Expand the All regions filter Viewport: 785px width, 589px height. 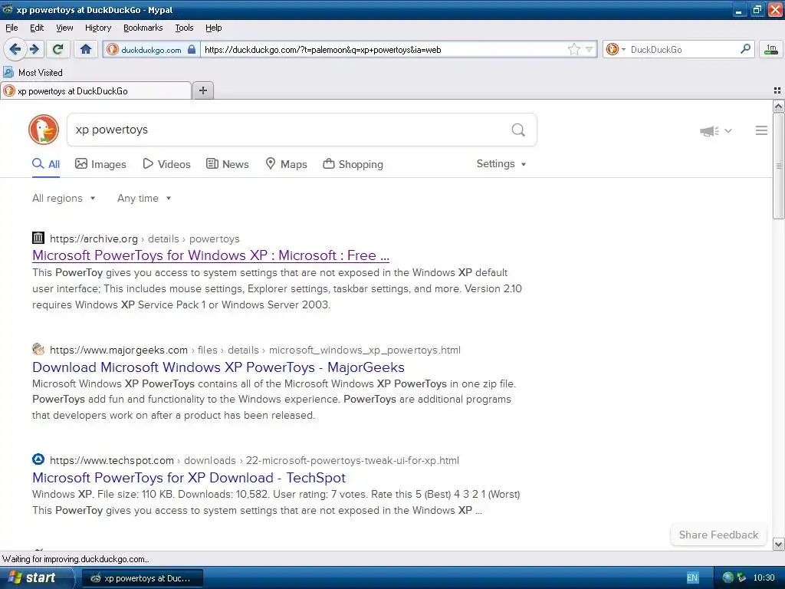64,198
